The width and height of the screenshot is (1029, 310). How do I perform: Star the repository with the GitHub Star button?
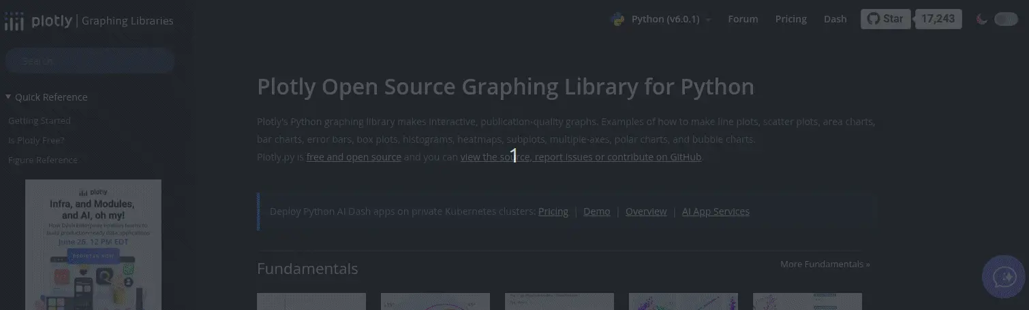pos(885,19)
